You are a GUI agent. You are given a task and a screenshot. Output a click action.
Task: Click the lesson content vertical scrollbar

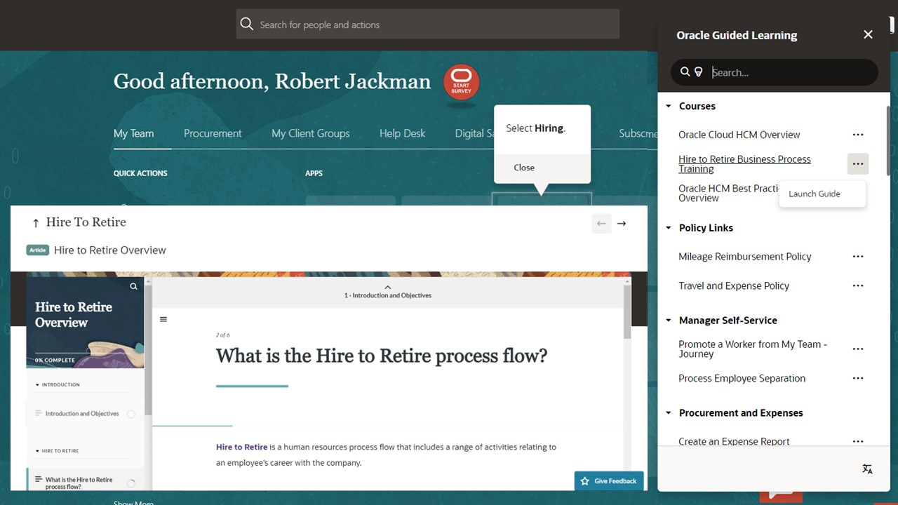pyautogui.click(x=626, y=312)
